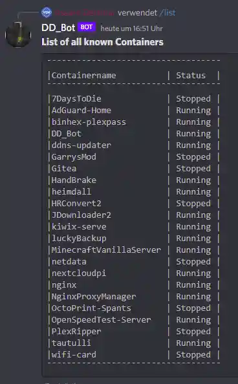238x384 pixels.
Task: Click the Stopped status of 7DaysToDie
Action: coord(193,99)
